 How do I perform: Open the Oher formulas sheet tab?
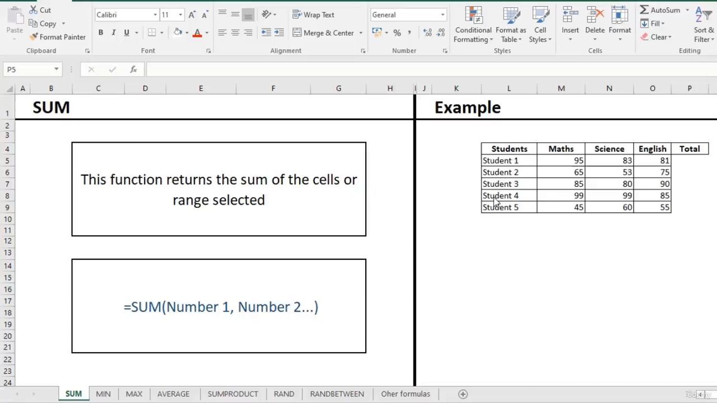pos(406,394)
